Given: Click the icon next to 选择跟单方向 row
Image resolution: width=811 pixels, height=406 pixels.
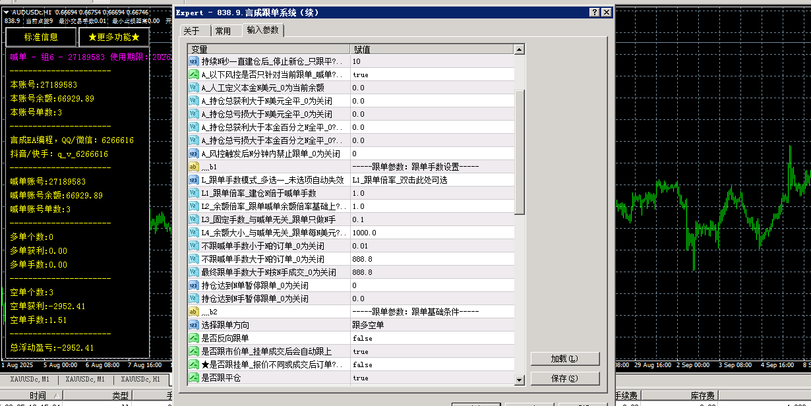Looking at the screenshot, I should tap(194, 325).
